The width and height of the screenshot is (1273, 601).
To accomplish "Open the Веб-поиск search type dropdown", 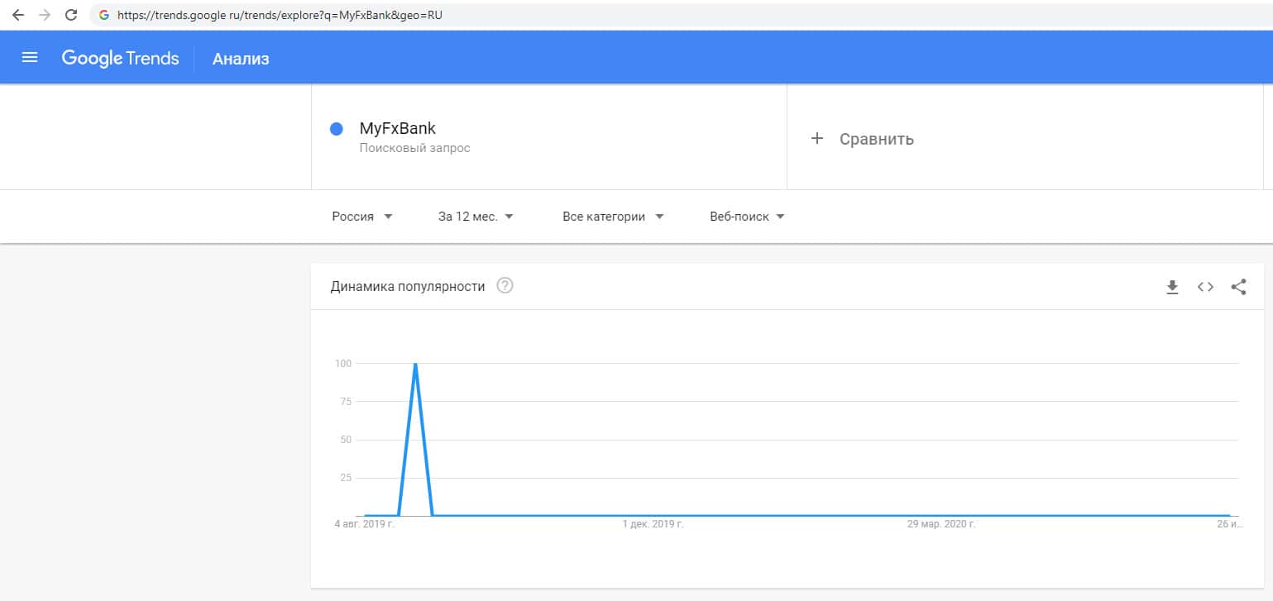I will 747,217.
